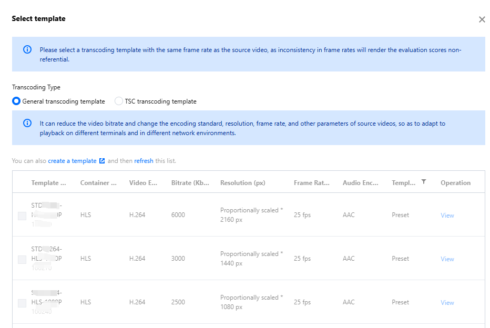This screenshot has width=490, height=328.
Task: Click the Resolution (px) column header
Action: tap(243, 183)
